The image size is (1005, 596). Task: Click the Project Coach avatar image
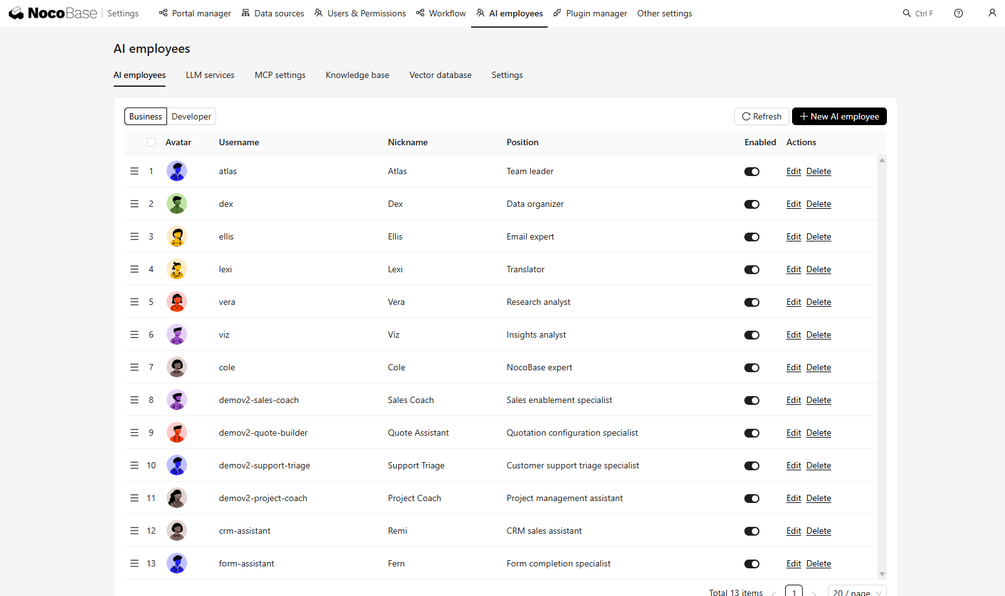[177, 498]
